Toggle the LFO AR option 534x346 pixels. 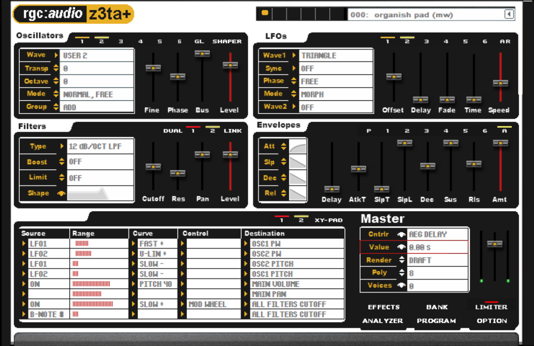[505, 41]
